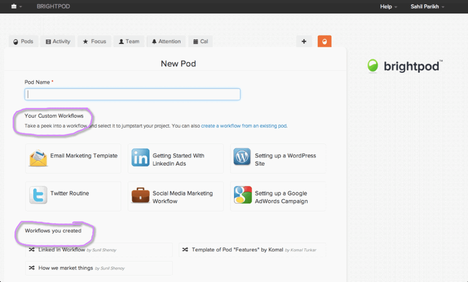Open the Focus tab
This screenshot has height=282, width=468.
point(95,42)
